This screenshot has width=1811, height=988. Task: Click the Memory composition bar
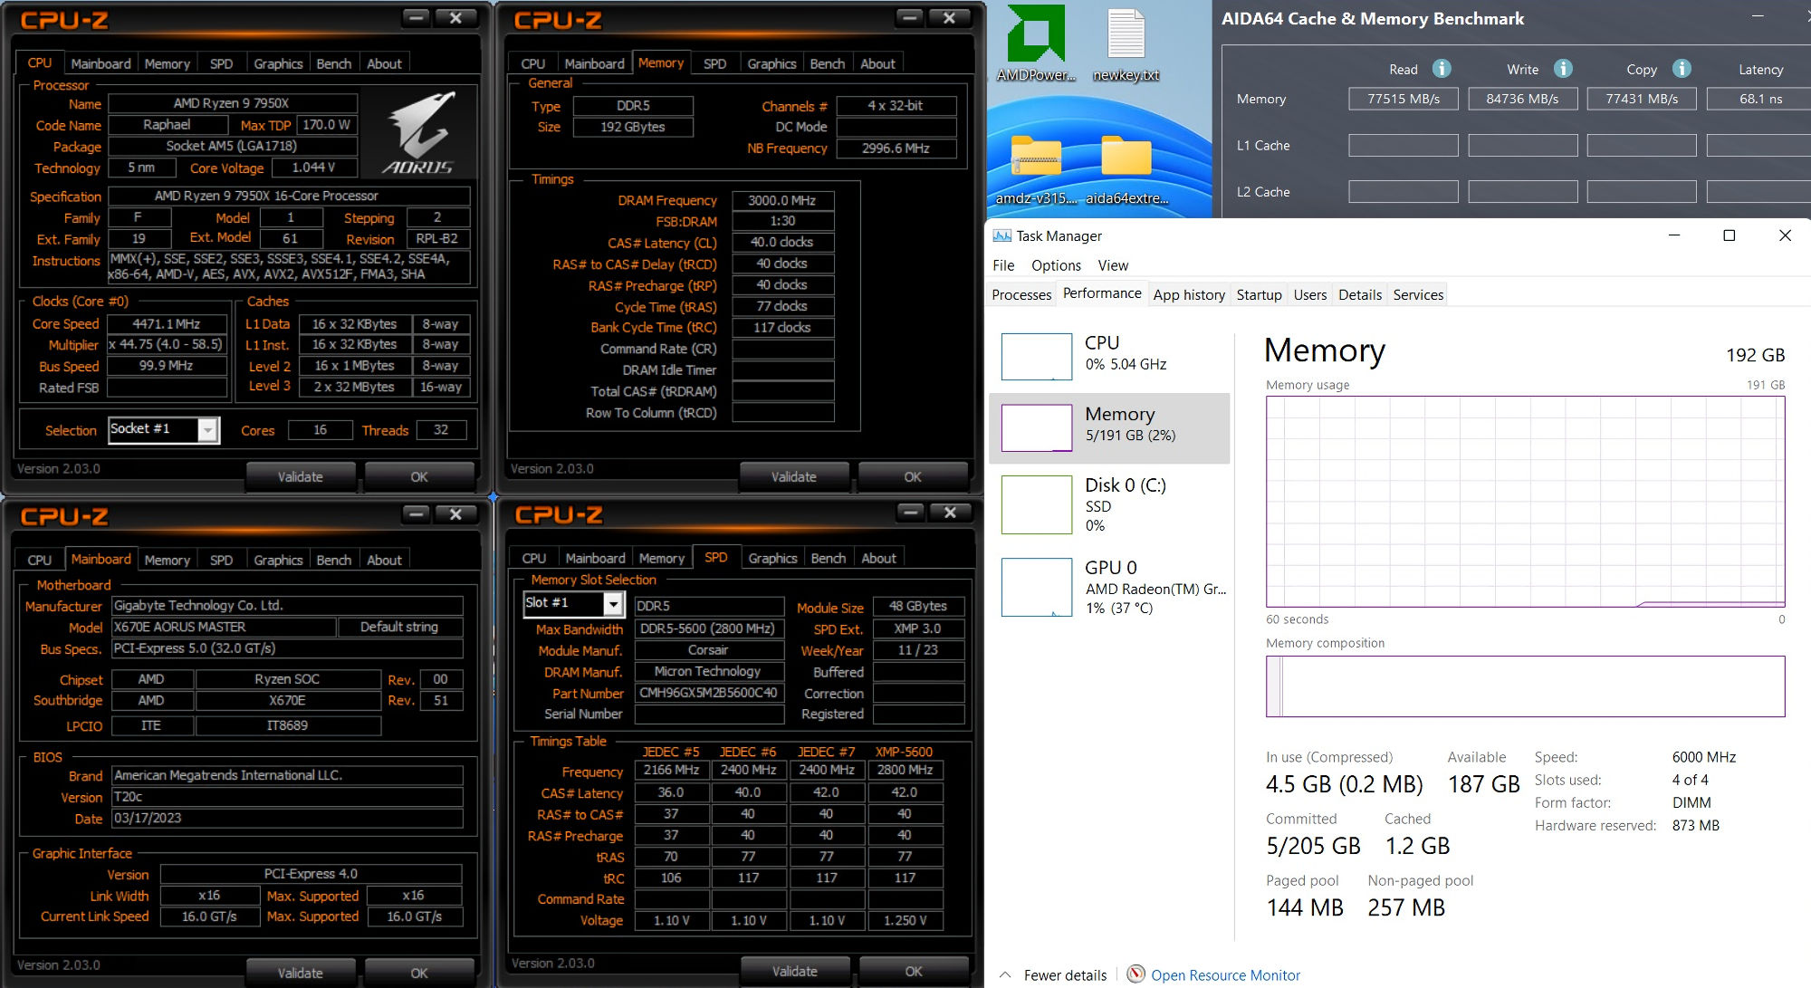click(x=1525, y=686)
